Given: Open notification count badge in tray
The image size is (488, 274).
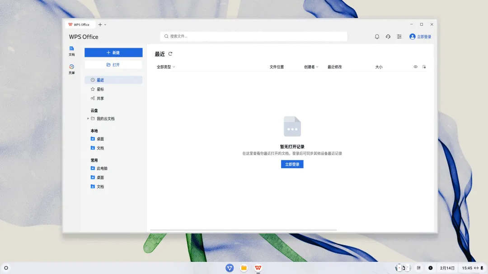Looking at the screenshot, I should coord(431,268).
